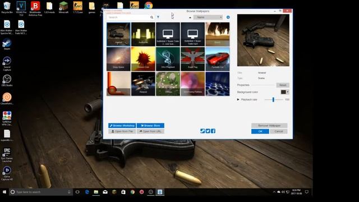Show hidden system tray icons
Viewport: 359px width, 202px height.
click(x=274, y=192)
